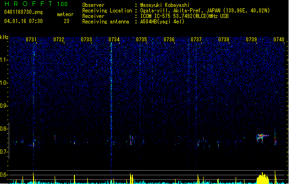Select the filename 0401160730.png
Viewport: 289px width, 184px height.
tap(23, 12)
